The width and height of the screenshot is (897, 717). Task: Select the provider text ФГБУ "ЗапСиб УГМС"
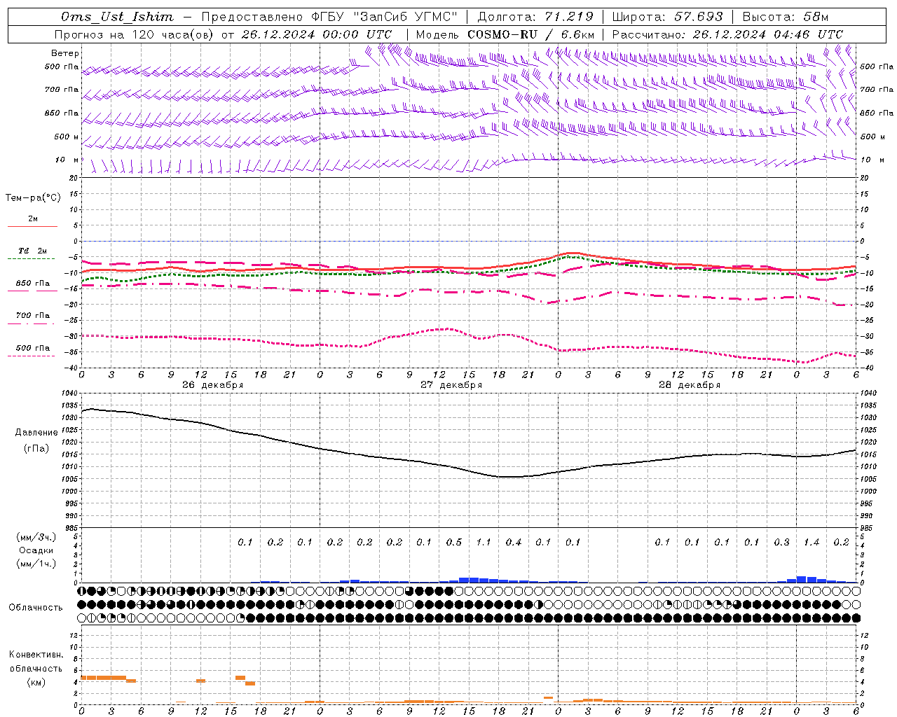click(384, 17)
